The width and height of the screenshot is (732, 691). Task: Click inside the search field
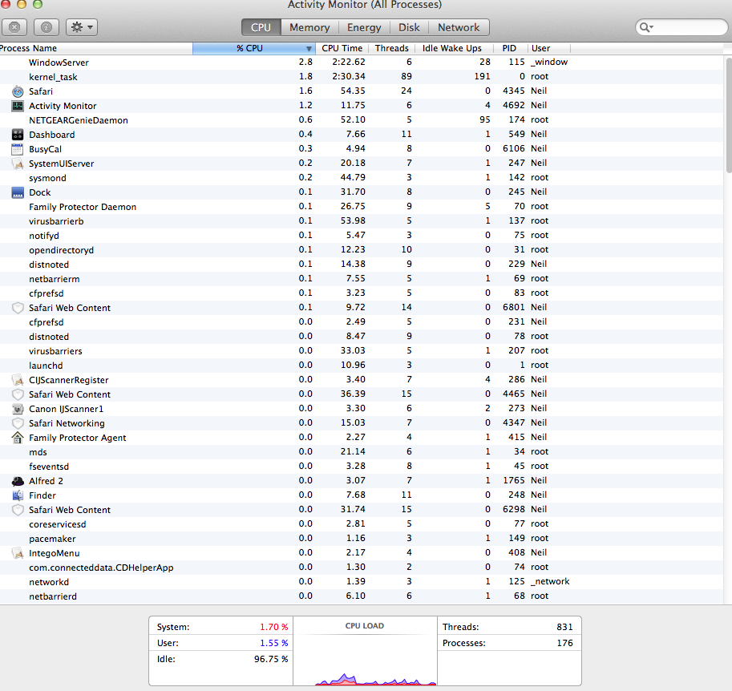click(x=682, y=27)
